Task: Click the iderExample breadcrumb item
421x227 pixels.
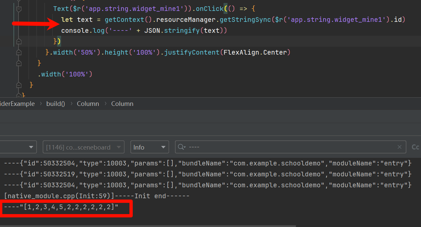Action: tap(17, 104)
